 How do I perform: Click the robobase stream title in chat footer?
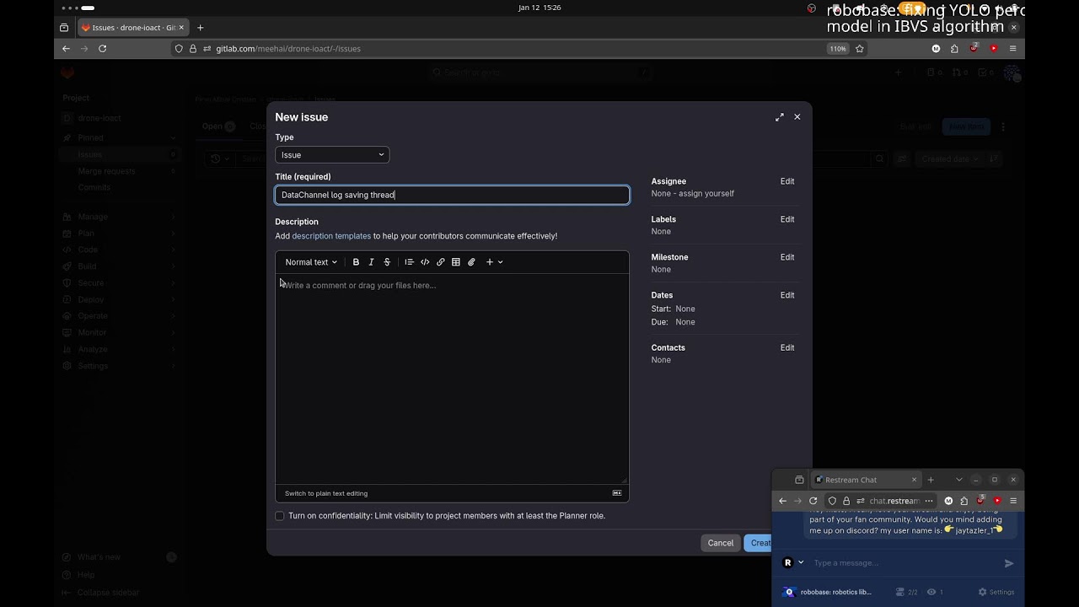tap(836, 592)
